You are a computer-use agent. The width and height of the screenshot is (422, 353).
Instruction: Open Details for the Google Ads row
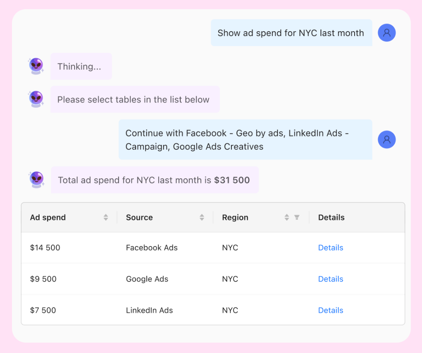click(331, 279)
